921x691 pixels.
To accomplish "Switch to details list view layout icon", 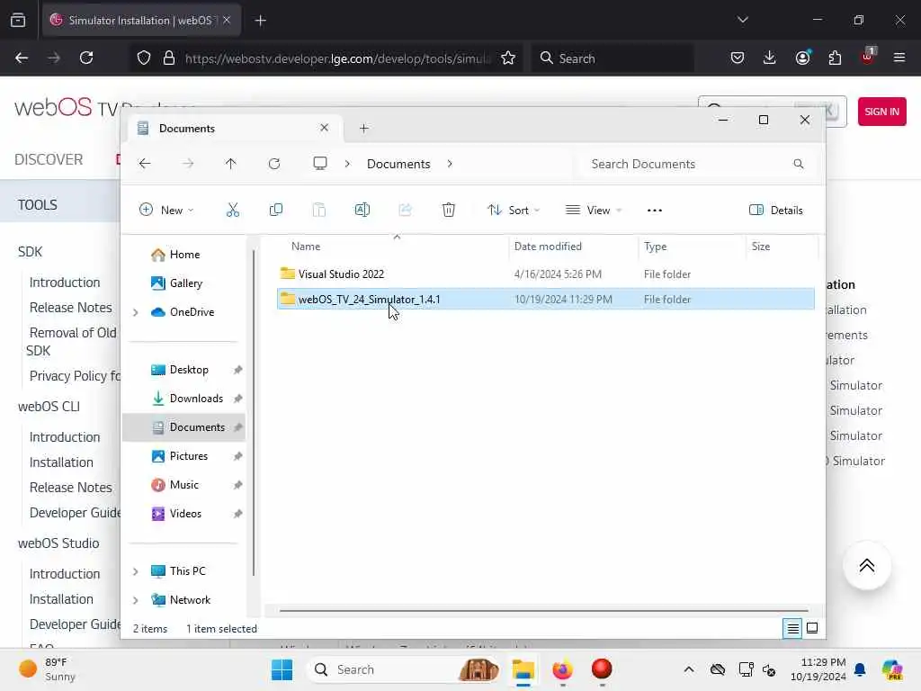I will tap(792, 628).
